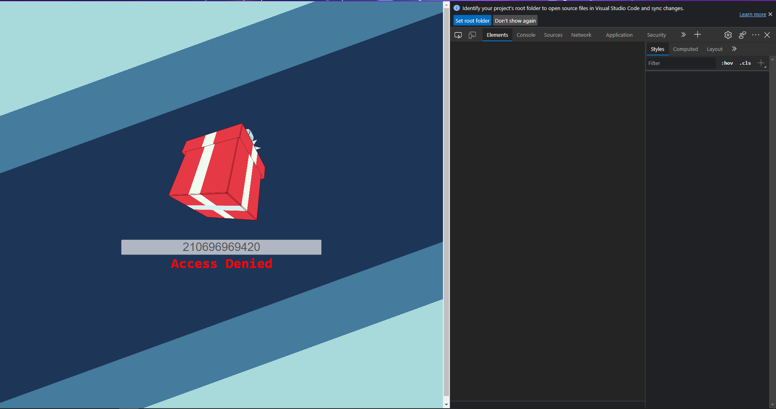Click the feedback/people icon in DevTools toolbar
Screen dimensions: 776x409
click(742, 35)
